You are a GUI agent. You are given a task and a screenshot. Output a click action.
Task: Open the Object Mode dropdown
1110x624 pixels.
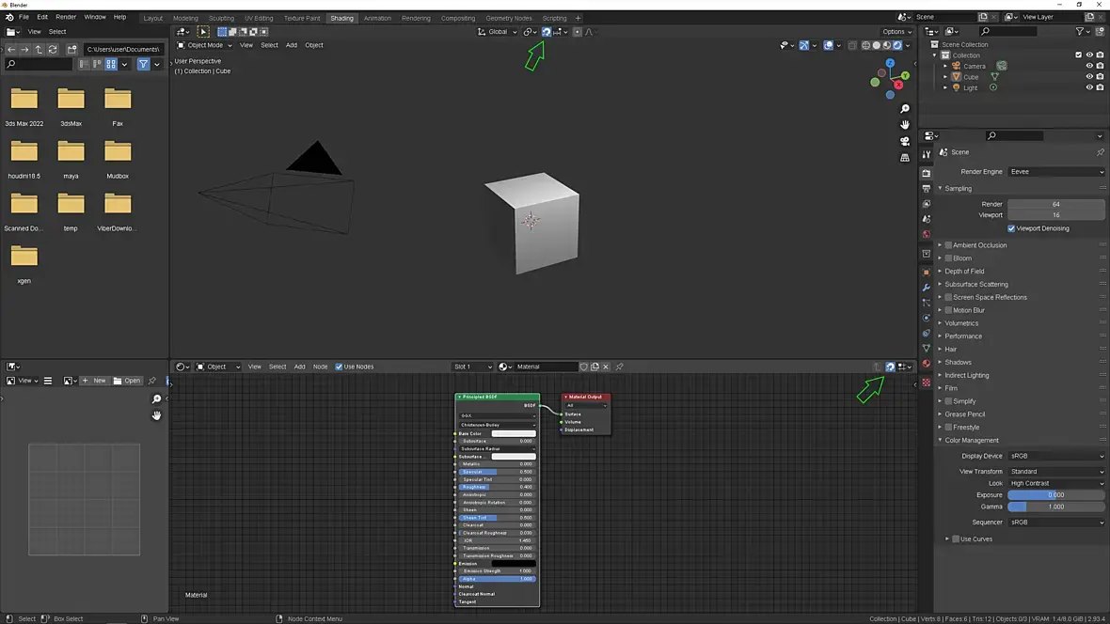204,45
